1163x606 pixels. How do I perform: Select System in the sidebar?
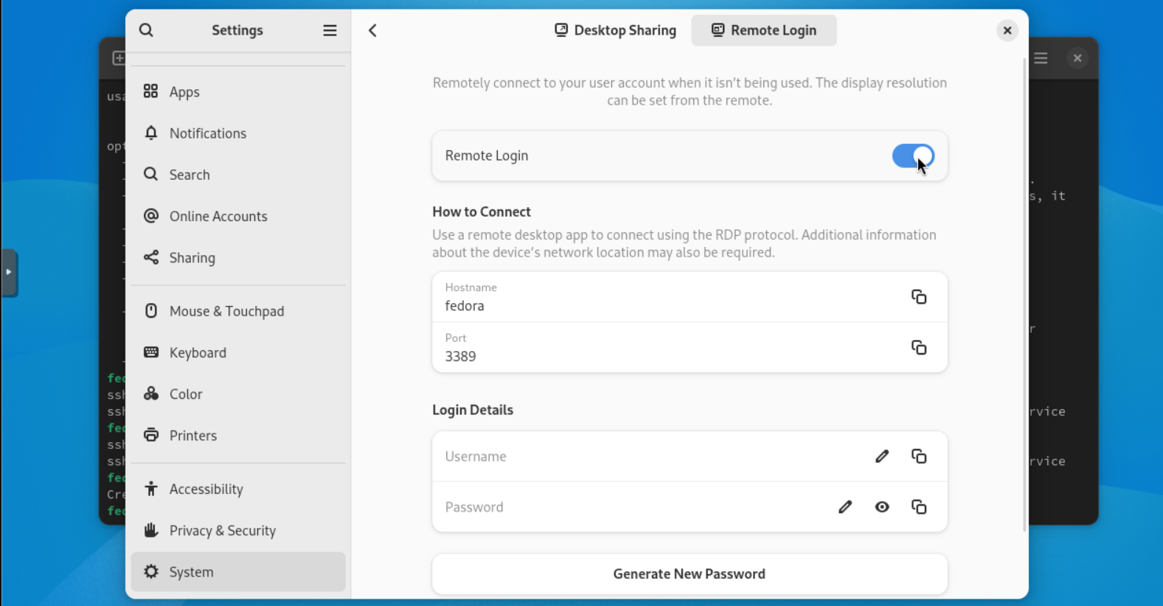[238, 572]
